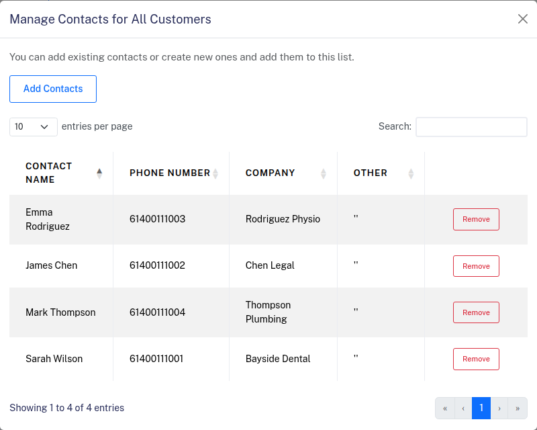Click phone number 61400111001
Viewport: 537px width, 430px height.
[157, 359]
